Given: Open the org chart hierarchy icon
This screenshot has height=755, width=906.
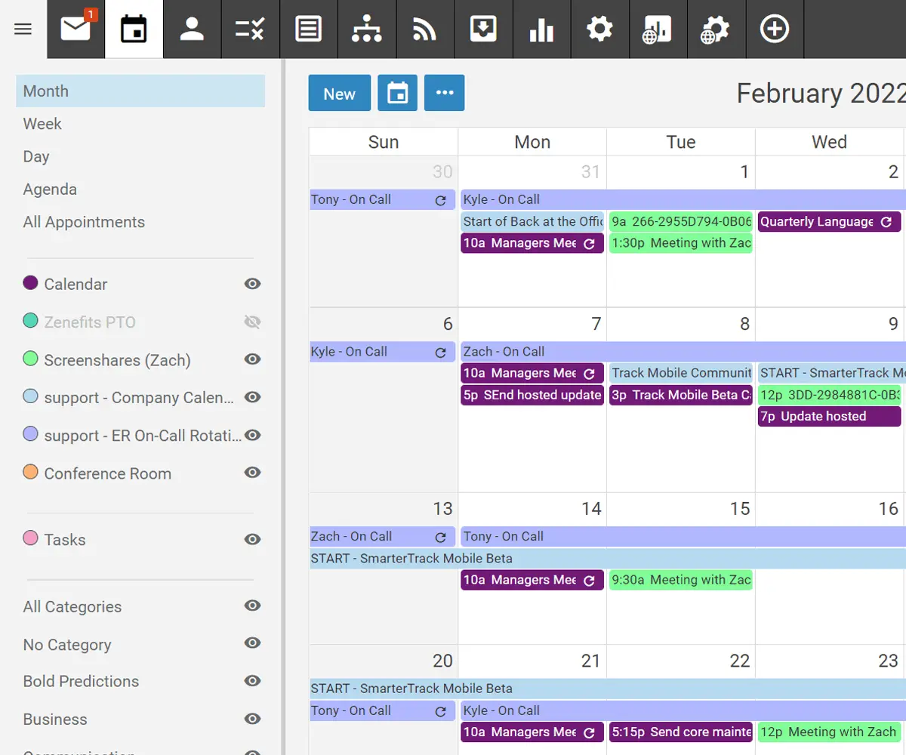Looking at the screenshot, I should 366,29.
